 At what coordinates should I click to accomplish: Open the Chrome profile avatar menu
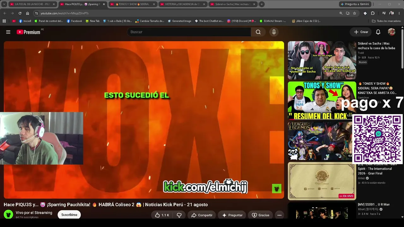[392, 13]
